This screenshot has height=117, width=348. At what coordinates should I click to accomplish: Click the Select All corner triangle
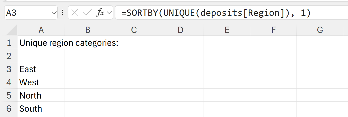(x=12, y=30)
